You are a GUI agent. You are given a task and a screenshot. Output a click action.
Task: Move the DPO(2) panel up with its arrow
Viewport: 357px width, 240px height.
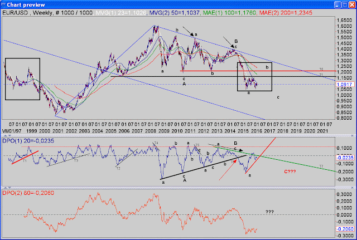pyautogui.click(x=6, y=188)
